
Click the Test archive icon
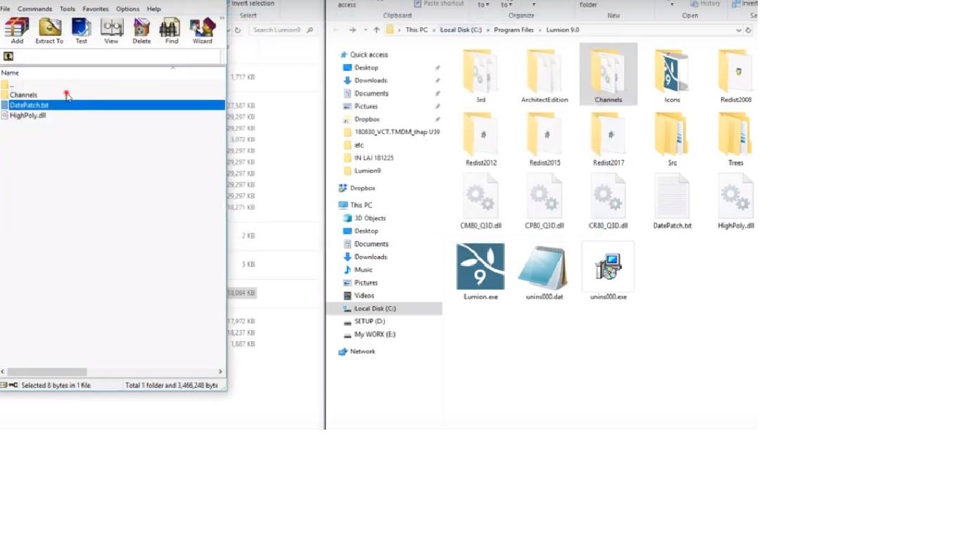82,28
